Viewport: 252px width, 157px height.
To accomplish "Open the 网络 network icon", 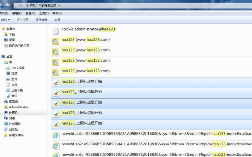I will pyautogui.click(x=6, y=118).
